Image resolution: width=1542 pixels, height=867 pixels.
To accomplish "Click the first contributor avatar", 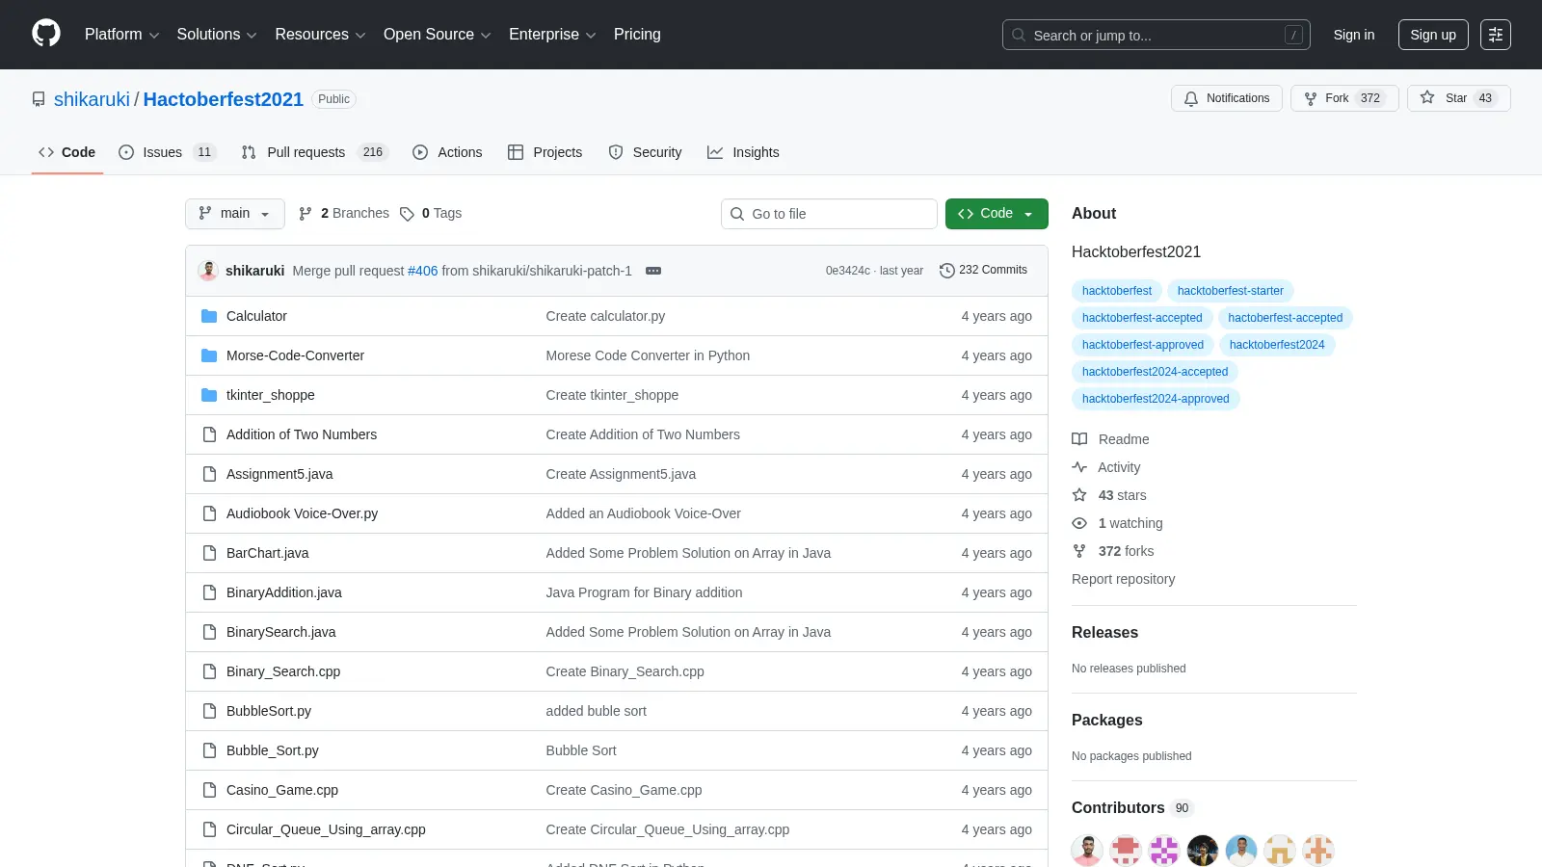I will point(1087,851).
